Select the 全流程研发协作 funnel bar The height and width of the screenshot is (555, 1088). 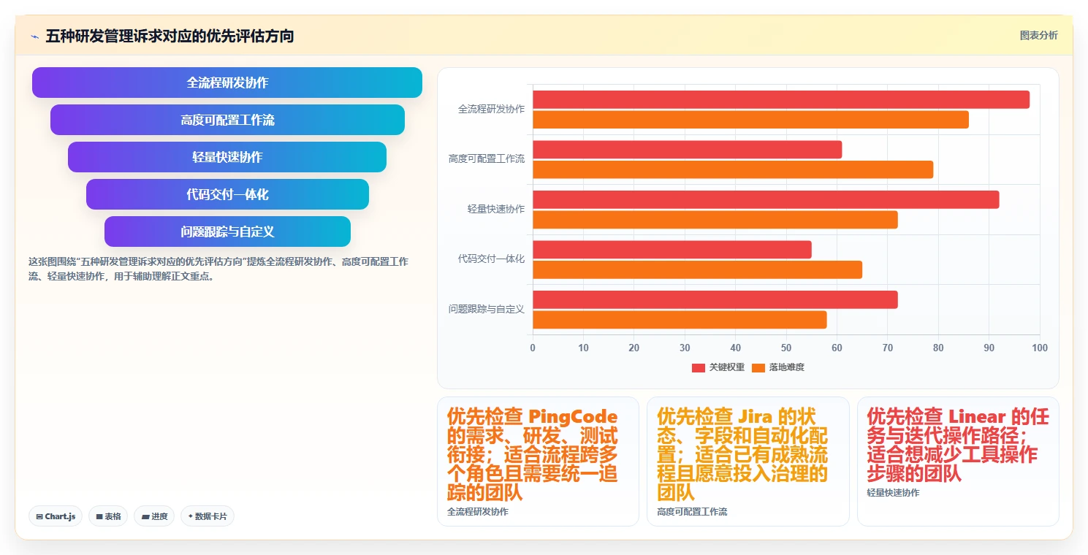[227, 83]
